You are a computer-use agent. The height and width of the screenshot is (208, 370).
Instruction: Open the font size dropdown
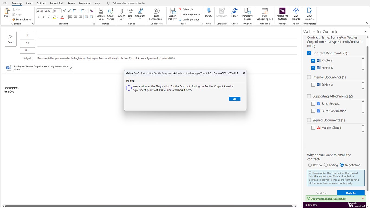60,11
